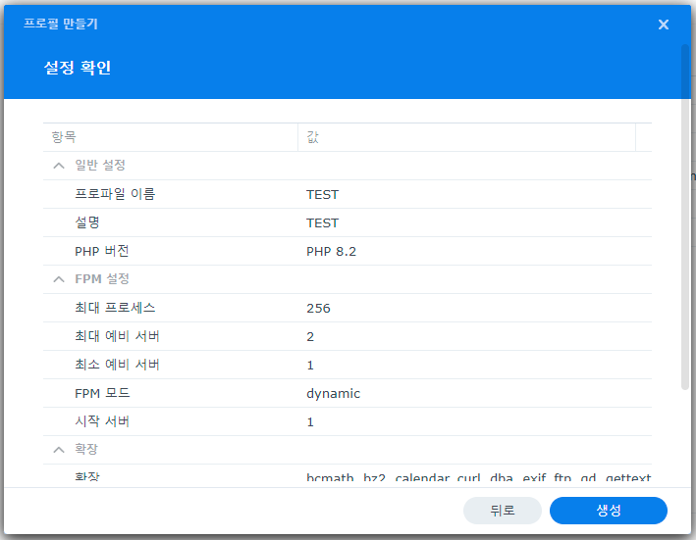Viewport: 696px width, 540px height.
Task: Select the 최대 프로세스 row
Action: (115, 308)
